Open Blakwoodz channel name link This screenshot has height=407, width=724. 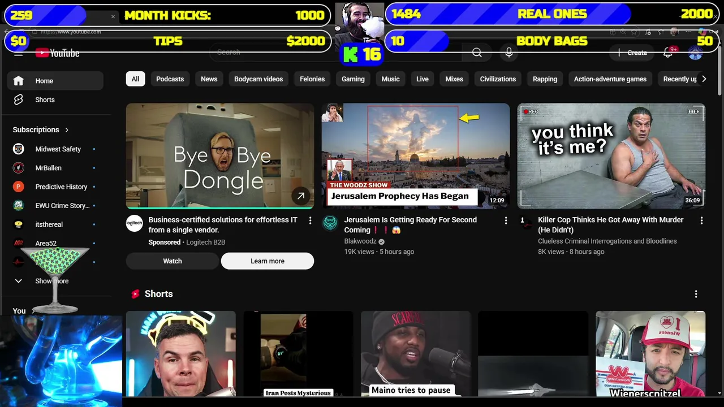point(360,241)
